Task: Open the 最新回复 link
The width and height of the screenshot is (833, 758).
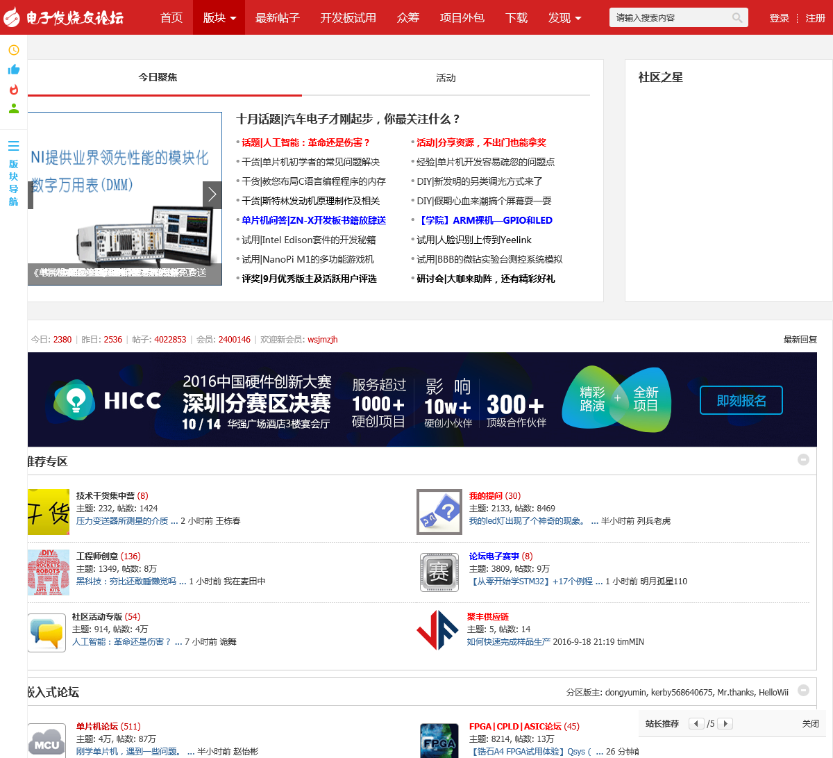Action: (800, 340)
